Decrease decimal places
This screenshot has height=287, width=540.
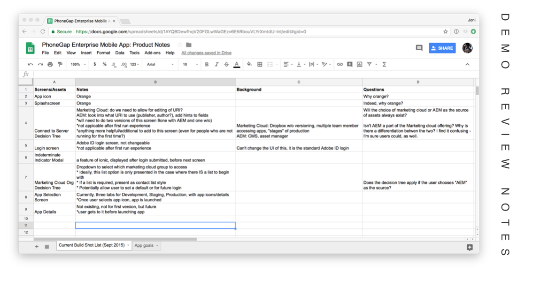(114, 64)
